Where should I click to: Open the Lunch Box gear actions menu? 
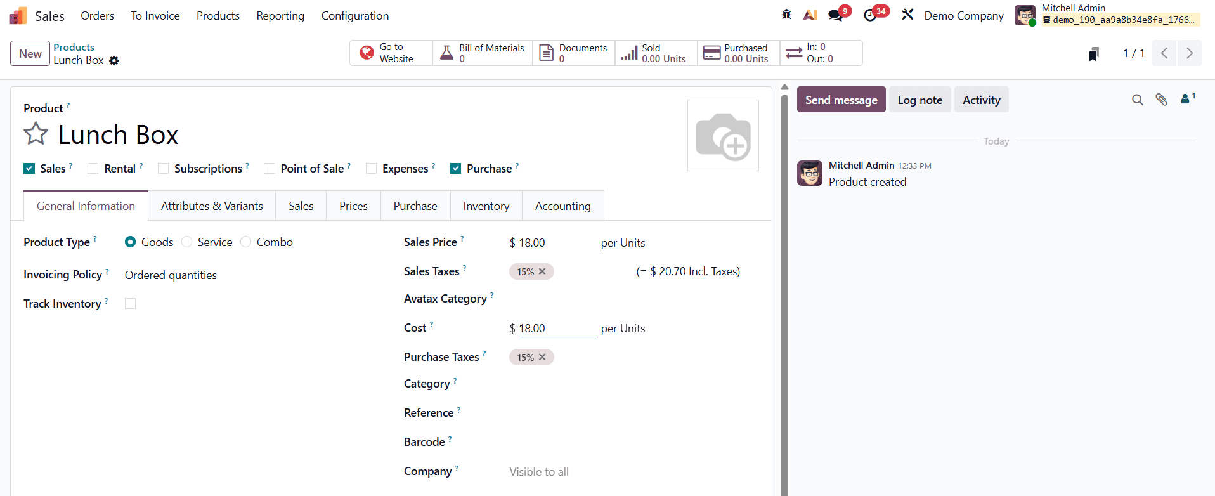[x=114, y=61]
